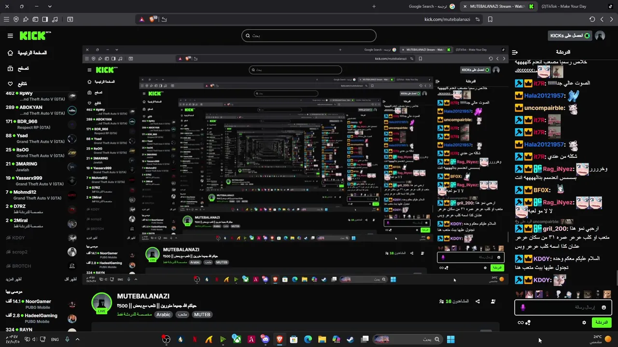The width and height of the screenshot is (618, 347).
Task: Open متابع following in Kick sidebar
Action: [x=17, y=84]
